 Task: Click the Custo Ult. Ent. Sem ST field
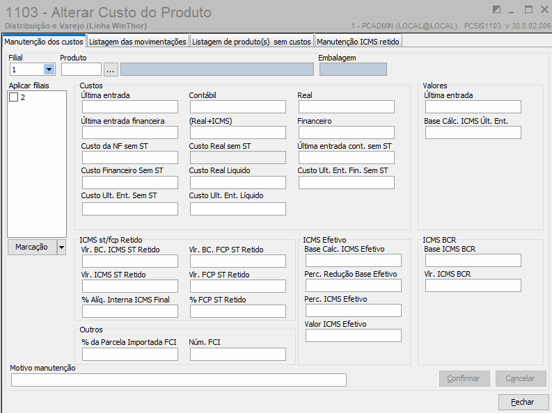130,209
